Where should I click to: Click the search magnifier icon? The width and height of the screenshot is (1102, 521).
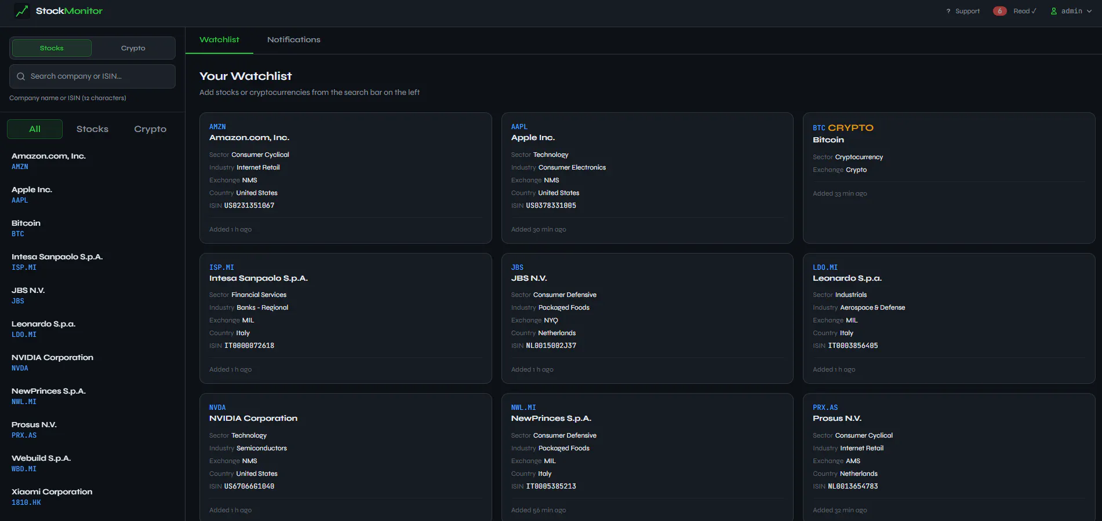[21, 76]
